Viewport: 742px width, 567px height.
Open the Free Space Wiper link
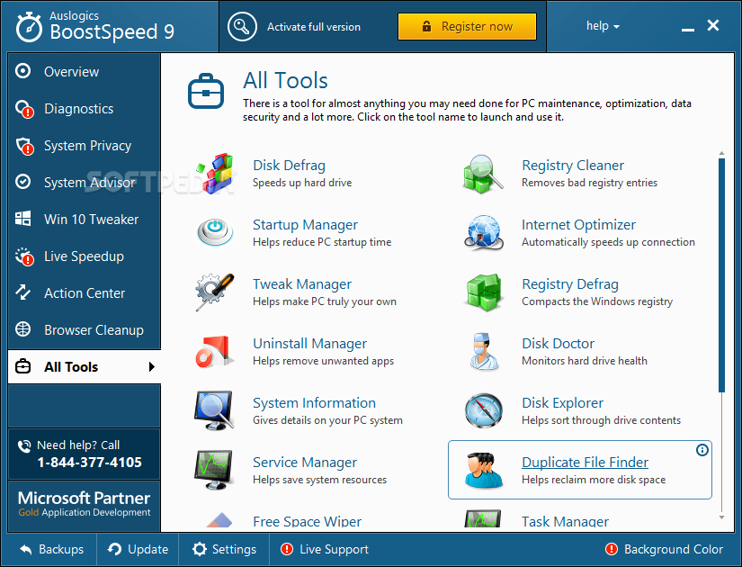click(307, 521)
